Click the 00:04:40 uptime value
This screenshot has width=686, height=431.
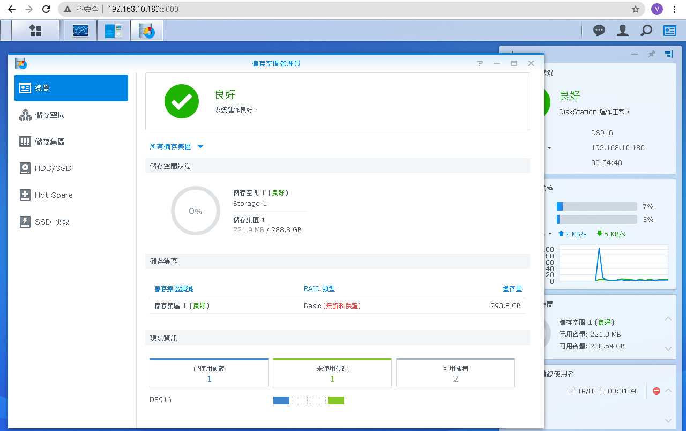tap(607, 162)
